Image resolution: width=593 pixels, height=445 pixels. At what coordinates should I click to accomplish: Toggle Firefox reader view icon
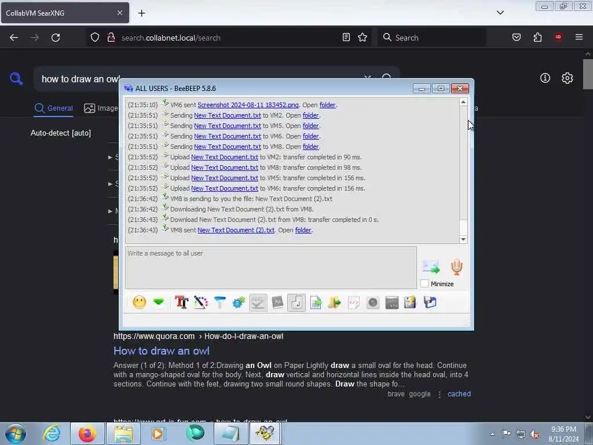pos(346,37)
